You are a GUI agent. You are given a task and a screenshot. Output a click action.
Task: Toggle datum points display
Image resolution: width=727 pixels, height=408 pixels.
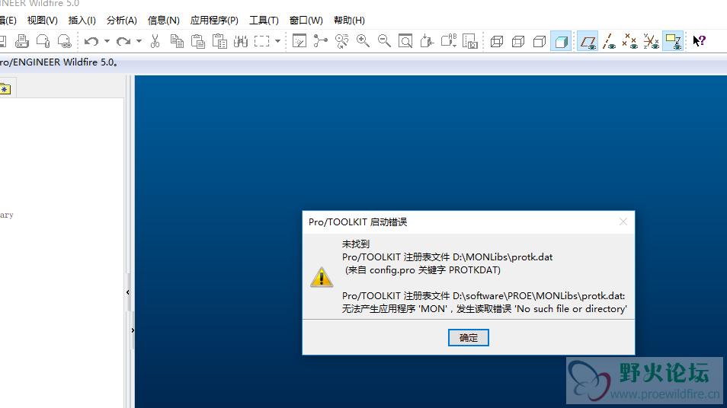click(x=629, y=41)
